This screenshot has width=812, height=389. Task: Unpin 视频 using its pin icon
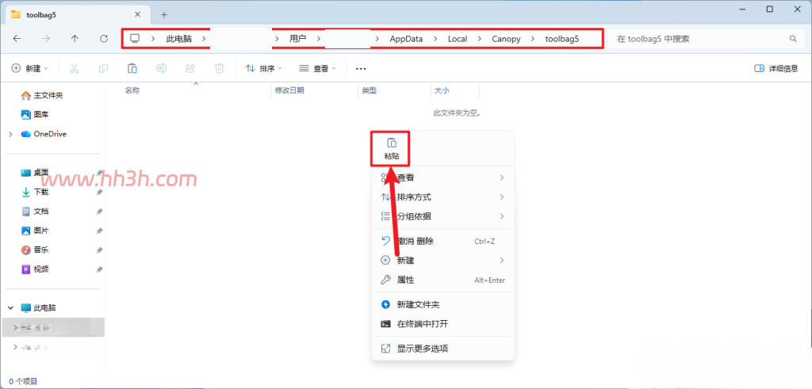[x=99, y=269]
